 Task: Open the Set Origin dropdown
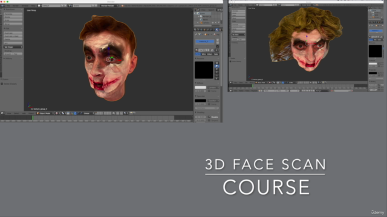(13, 47)
